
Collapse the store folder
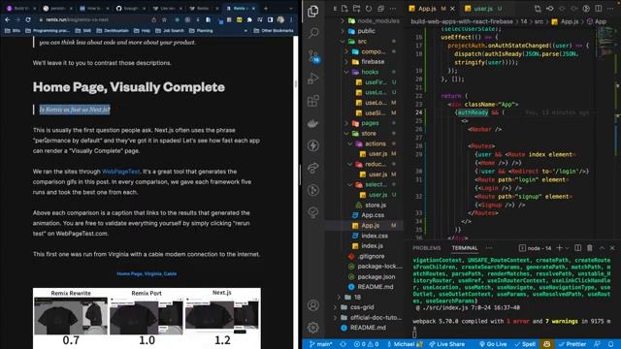coord(346,134)
